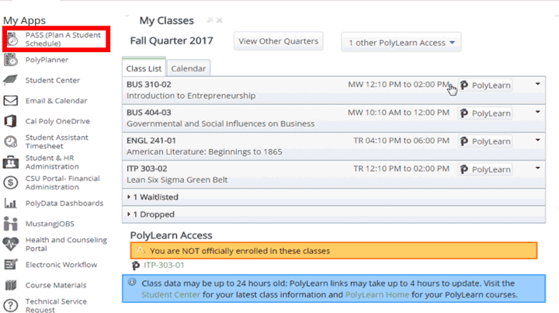Open the PASS schedule planner icon
559x313 pixels.
click(x=12, y=39)
